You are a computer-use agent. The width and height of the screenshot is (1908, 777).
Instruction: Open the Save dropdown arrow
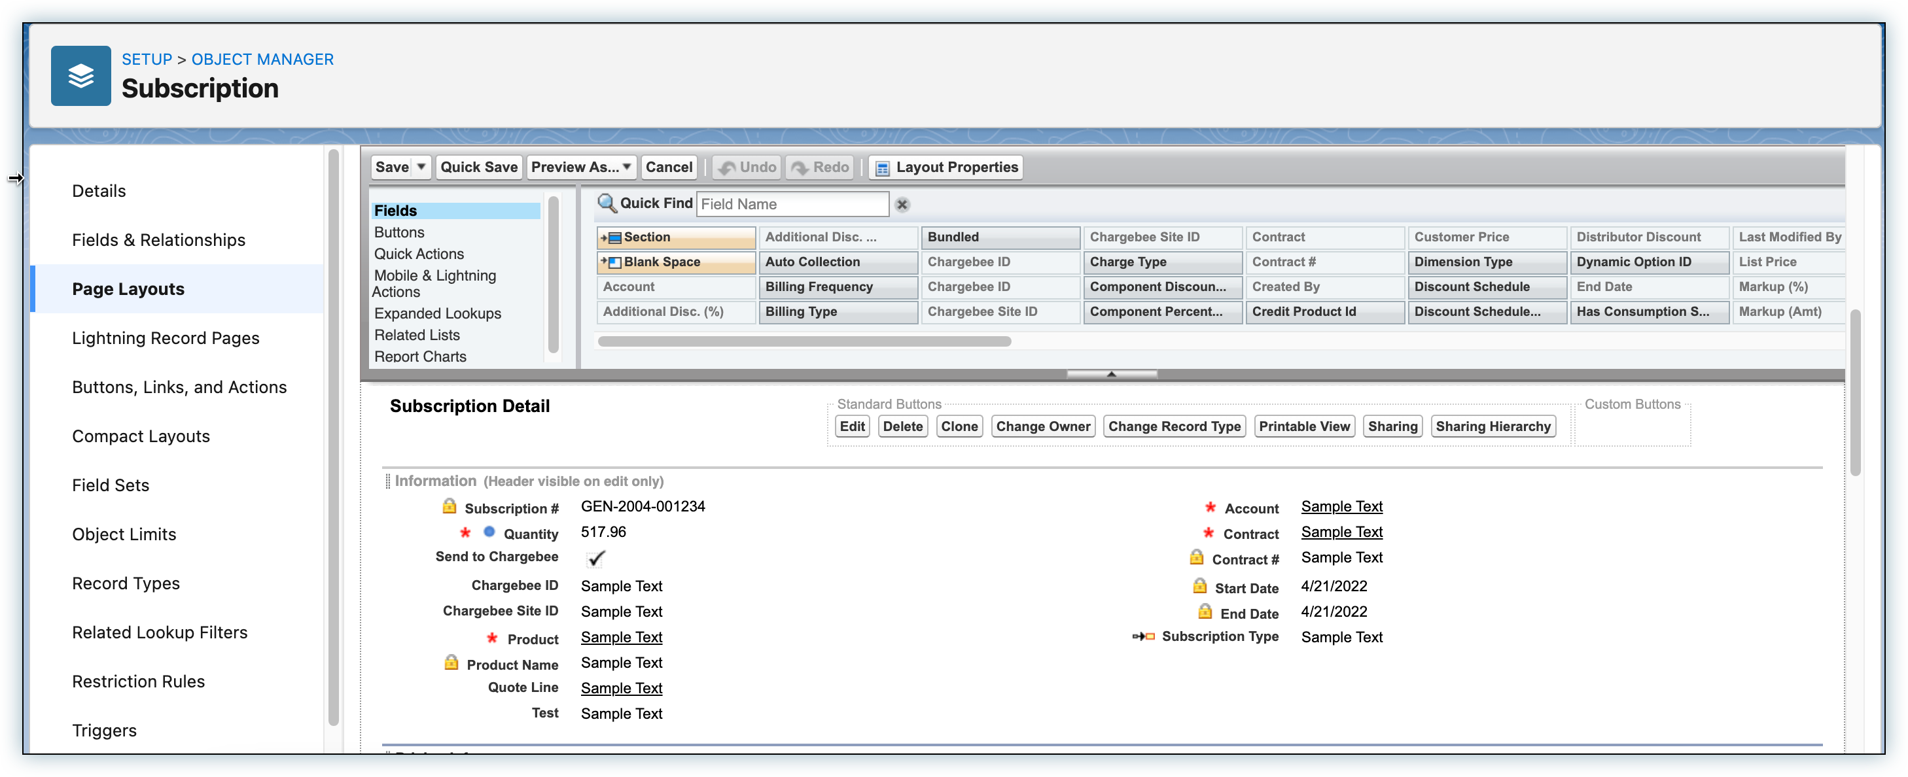421,167
